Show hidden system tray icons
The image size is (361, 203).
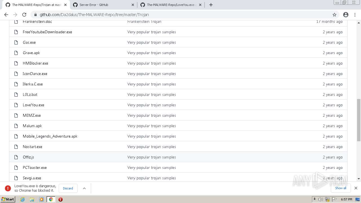coord(314,199)
